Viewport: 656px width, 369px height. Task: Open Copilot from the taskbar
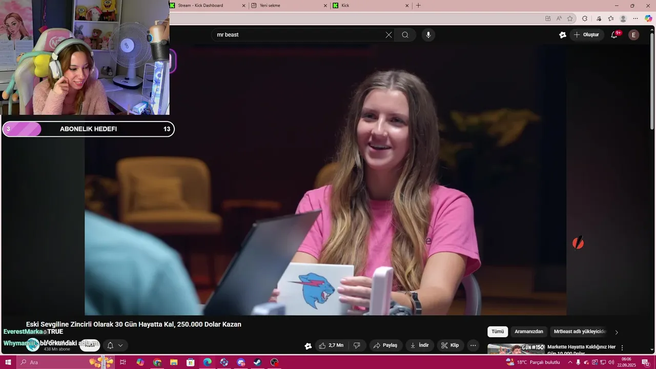140,362
